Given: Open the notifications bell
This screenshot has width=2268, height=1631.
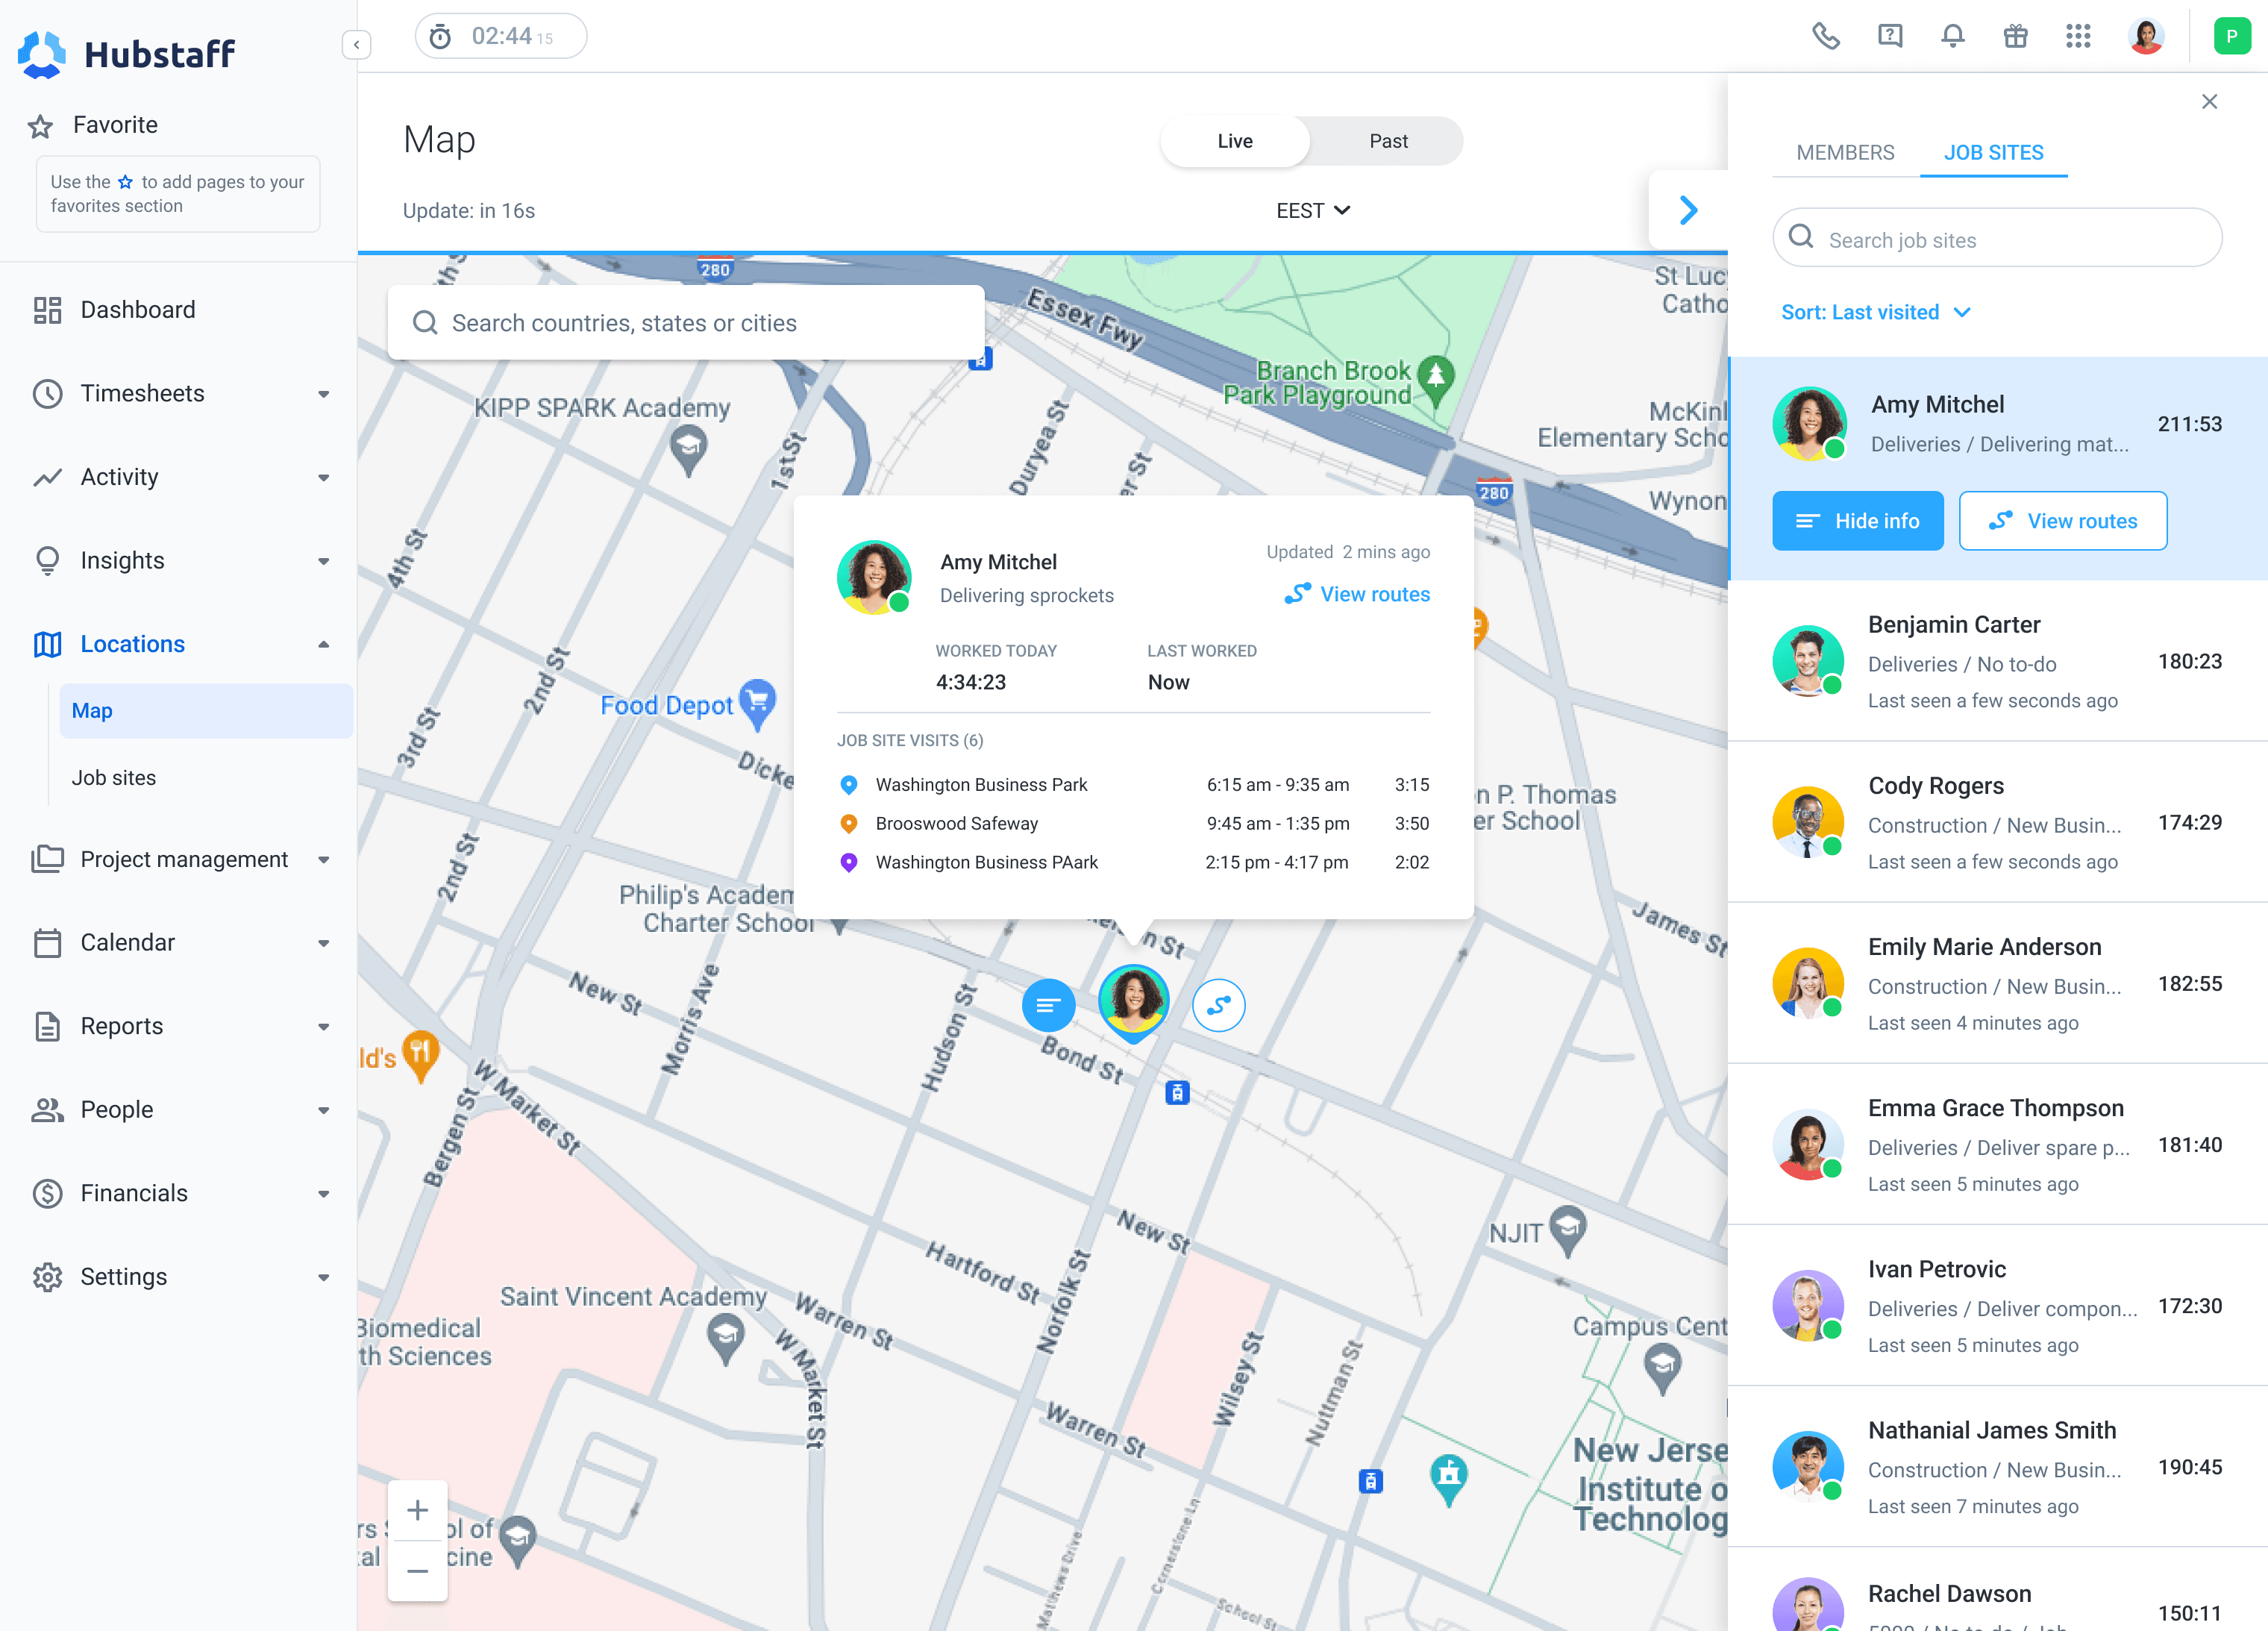Looking at the screenshot, I should (1953, 36).
